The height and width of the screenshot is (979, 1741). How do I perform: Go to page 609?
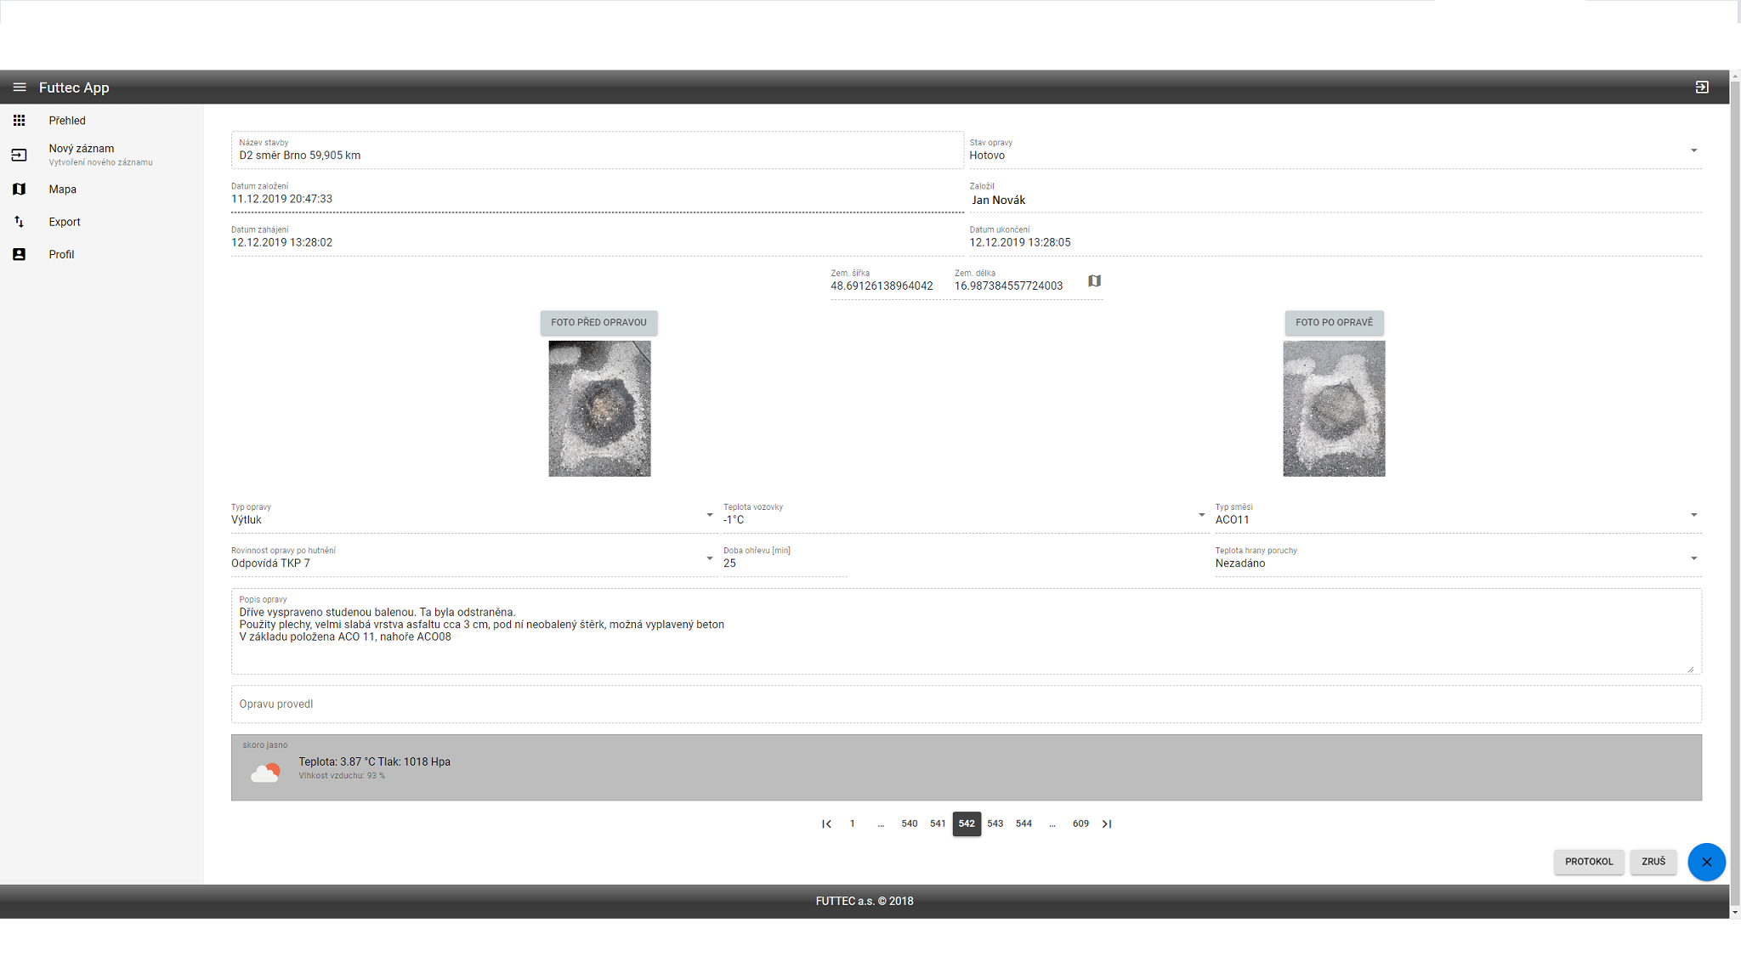[1080, 823]
